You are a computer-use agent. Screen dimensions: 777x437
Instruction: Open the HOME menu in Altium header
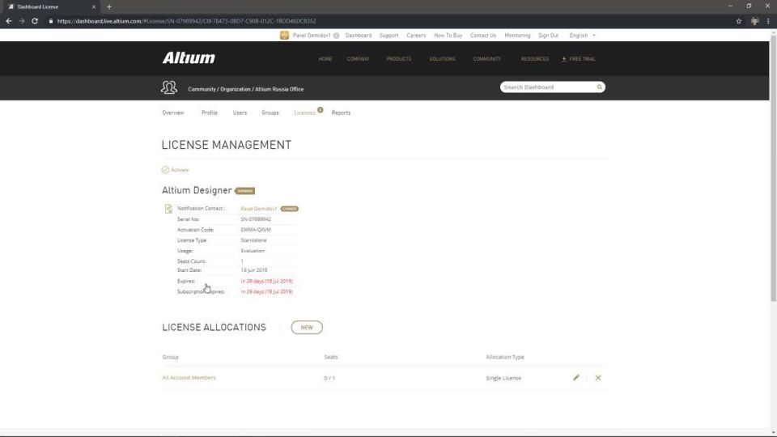click(x=325, y=59)
